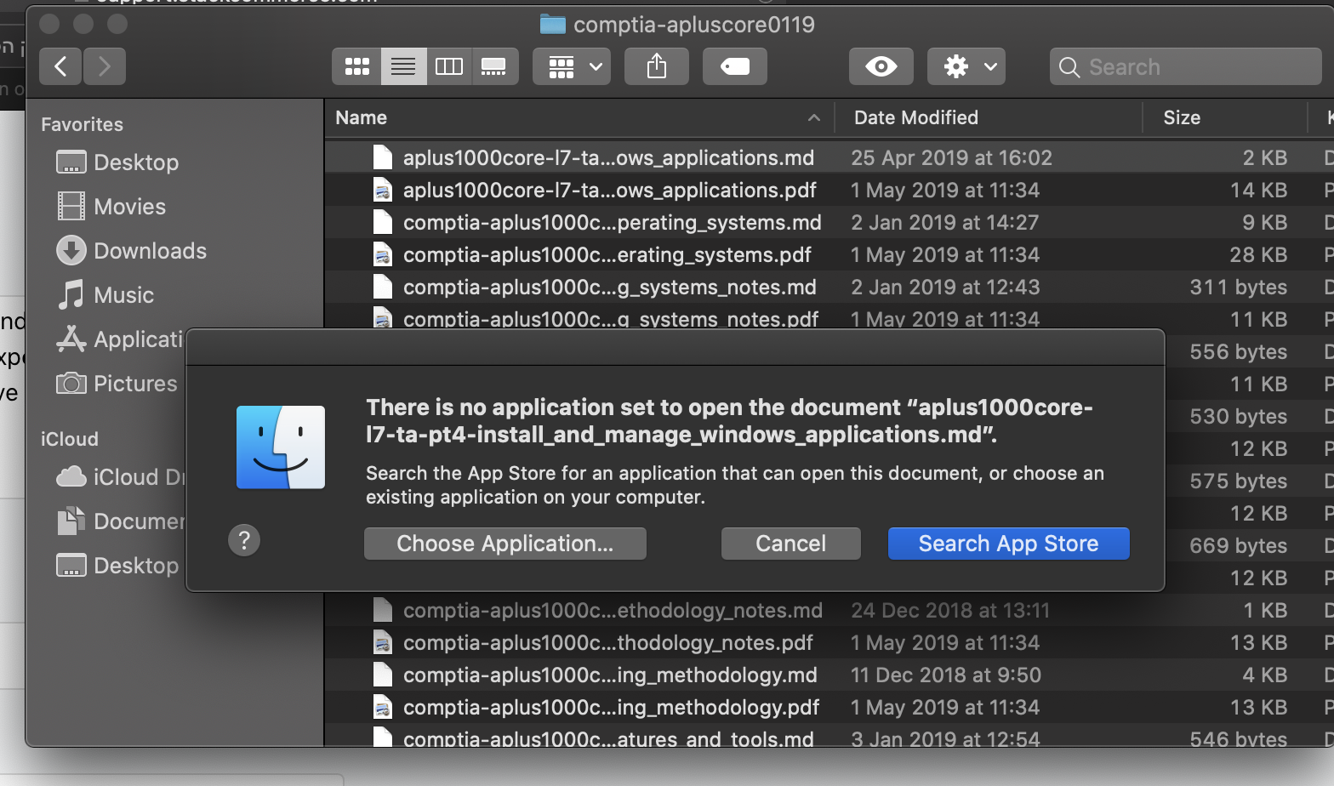Open the Action gear dropdown menu
The width and height of the screenshot is (1334, 786).
pyautogui.click(x=966, y=66)
